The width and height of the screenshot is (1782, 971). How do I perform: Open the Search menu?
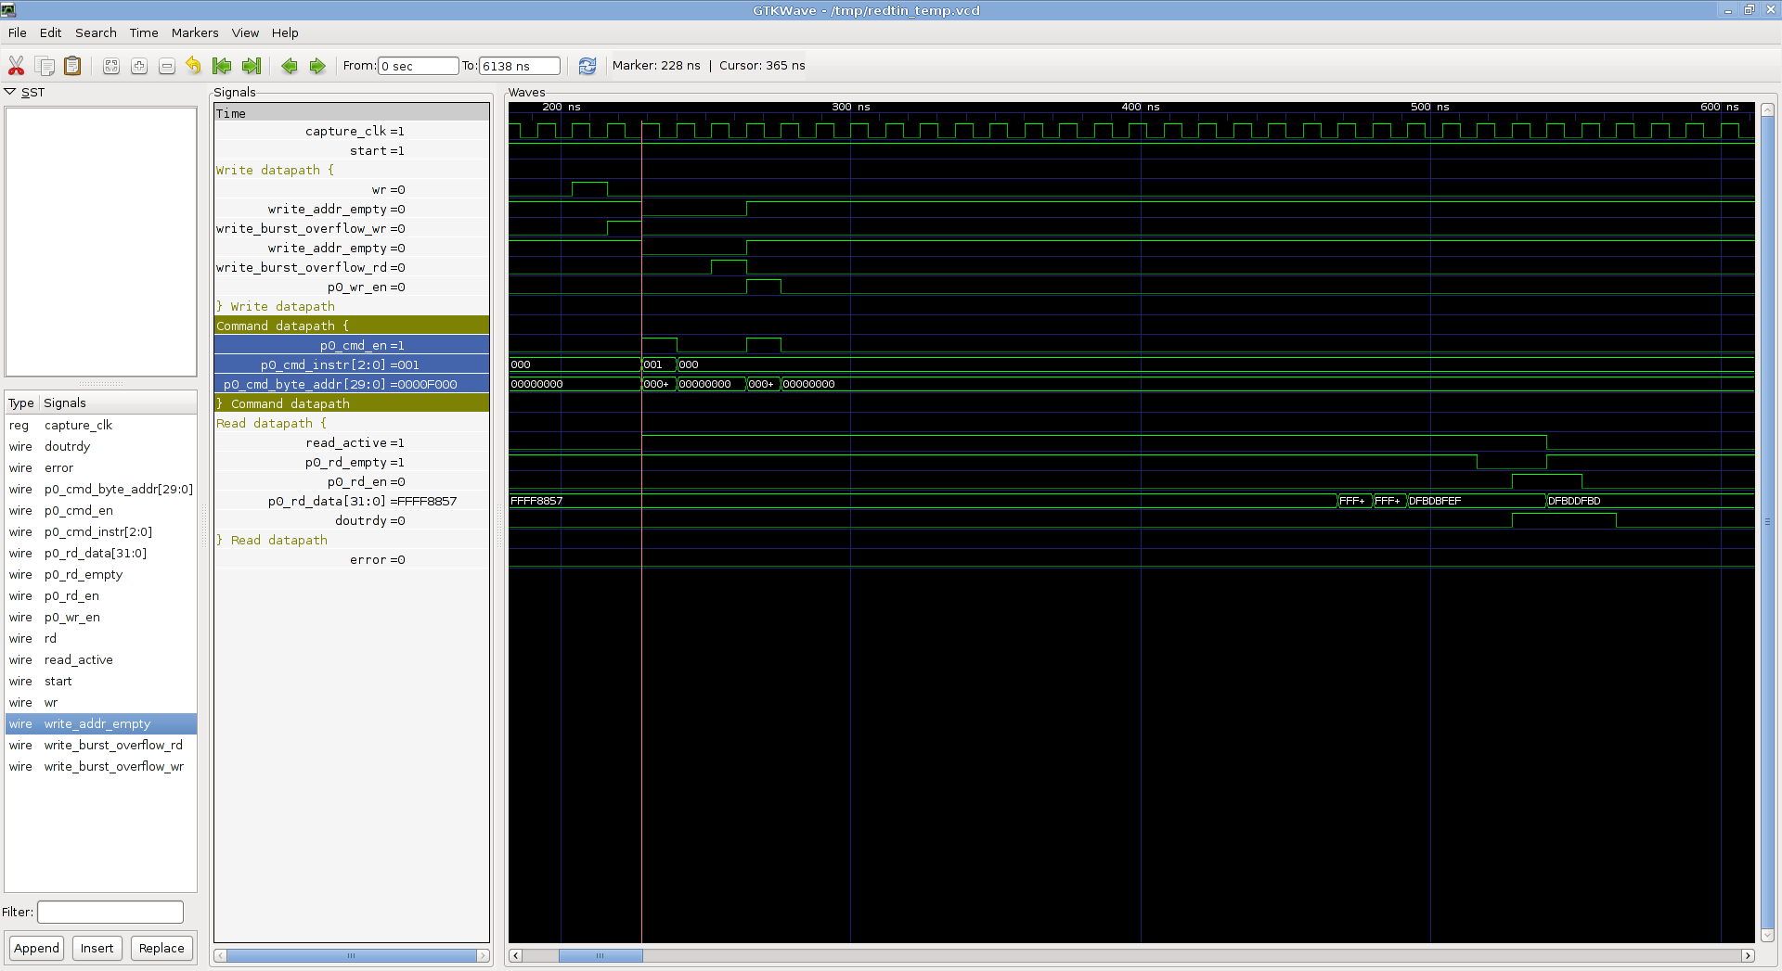tap(96, 32)
